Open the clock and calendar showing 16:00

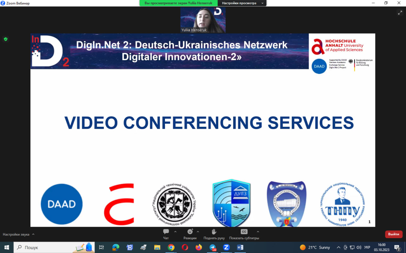[382, 247]
